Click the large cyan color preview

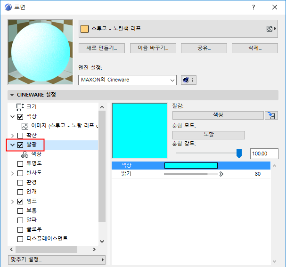click(140, 131)
